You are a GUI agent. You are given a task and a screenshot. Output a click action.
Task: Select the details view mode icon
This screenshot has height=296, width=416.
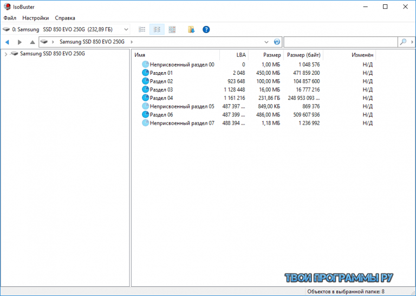(x=157, y=29)
